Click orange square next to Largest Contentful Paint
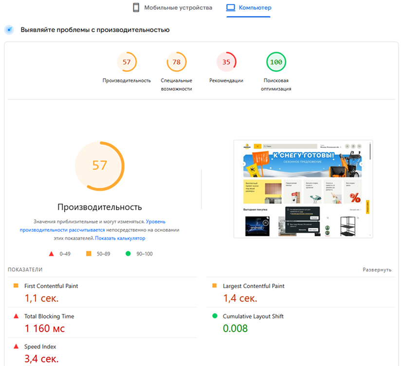The image size is (404, 366). coord(214,286)
